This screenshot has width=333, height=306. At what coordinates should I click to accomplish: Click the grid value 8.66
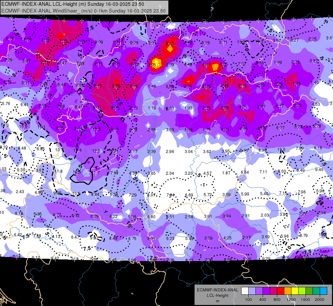228,259
